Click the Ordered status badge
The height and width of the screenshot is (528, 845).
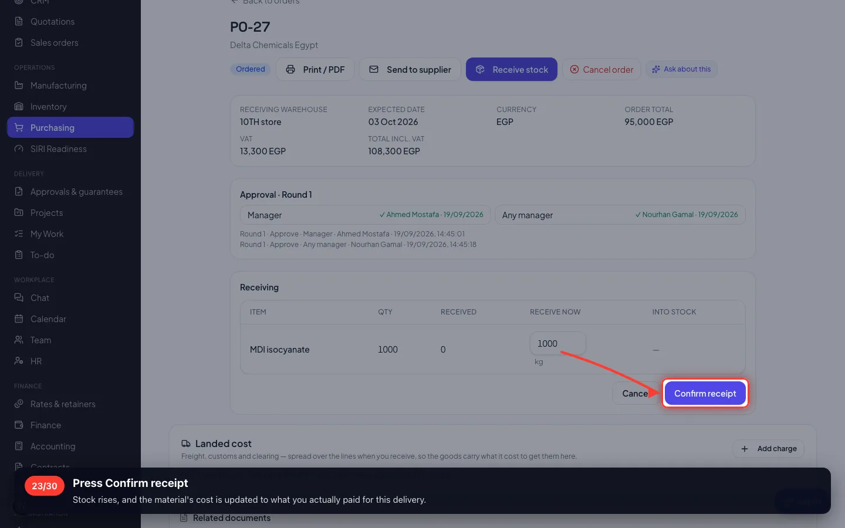click(251, 69)
